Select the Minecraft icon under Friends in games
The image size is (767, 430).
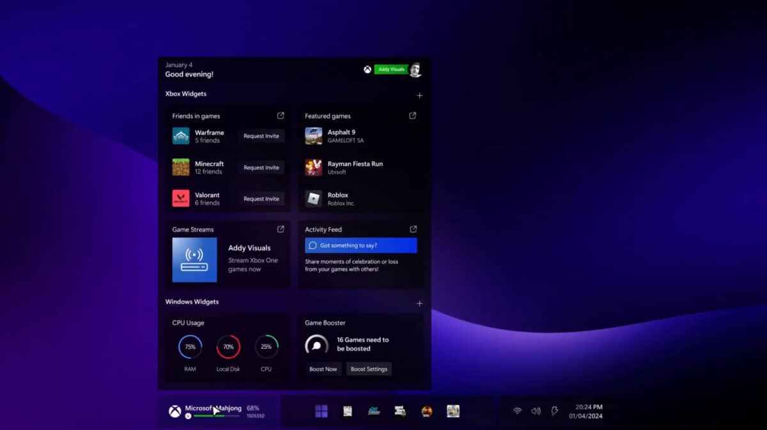(x=180, y=167)
